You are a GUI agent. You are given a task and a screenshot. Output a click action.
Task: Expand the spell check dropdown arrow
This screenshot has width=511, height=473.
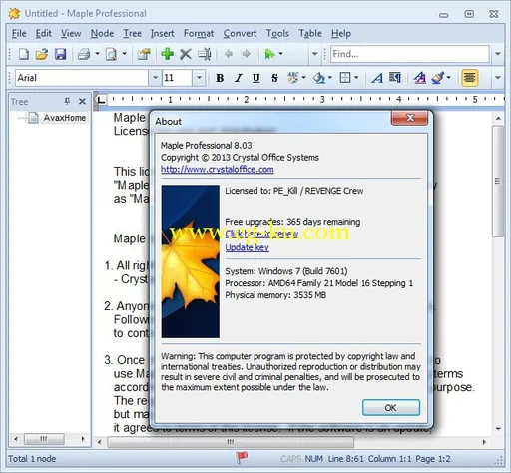(303, 78)
